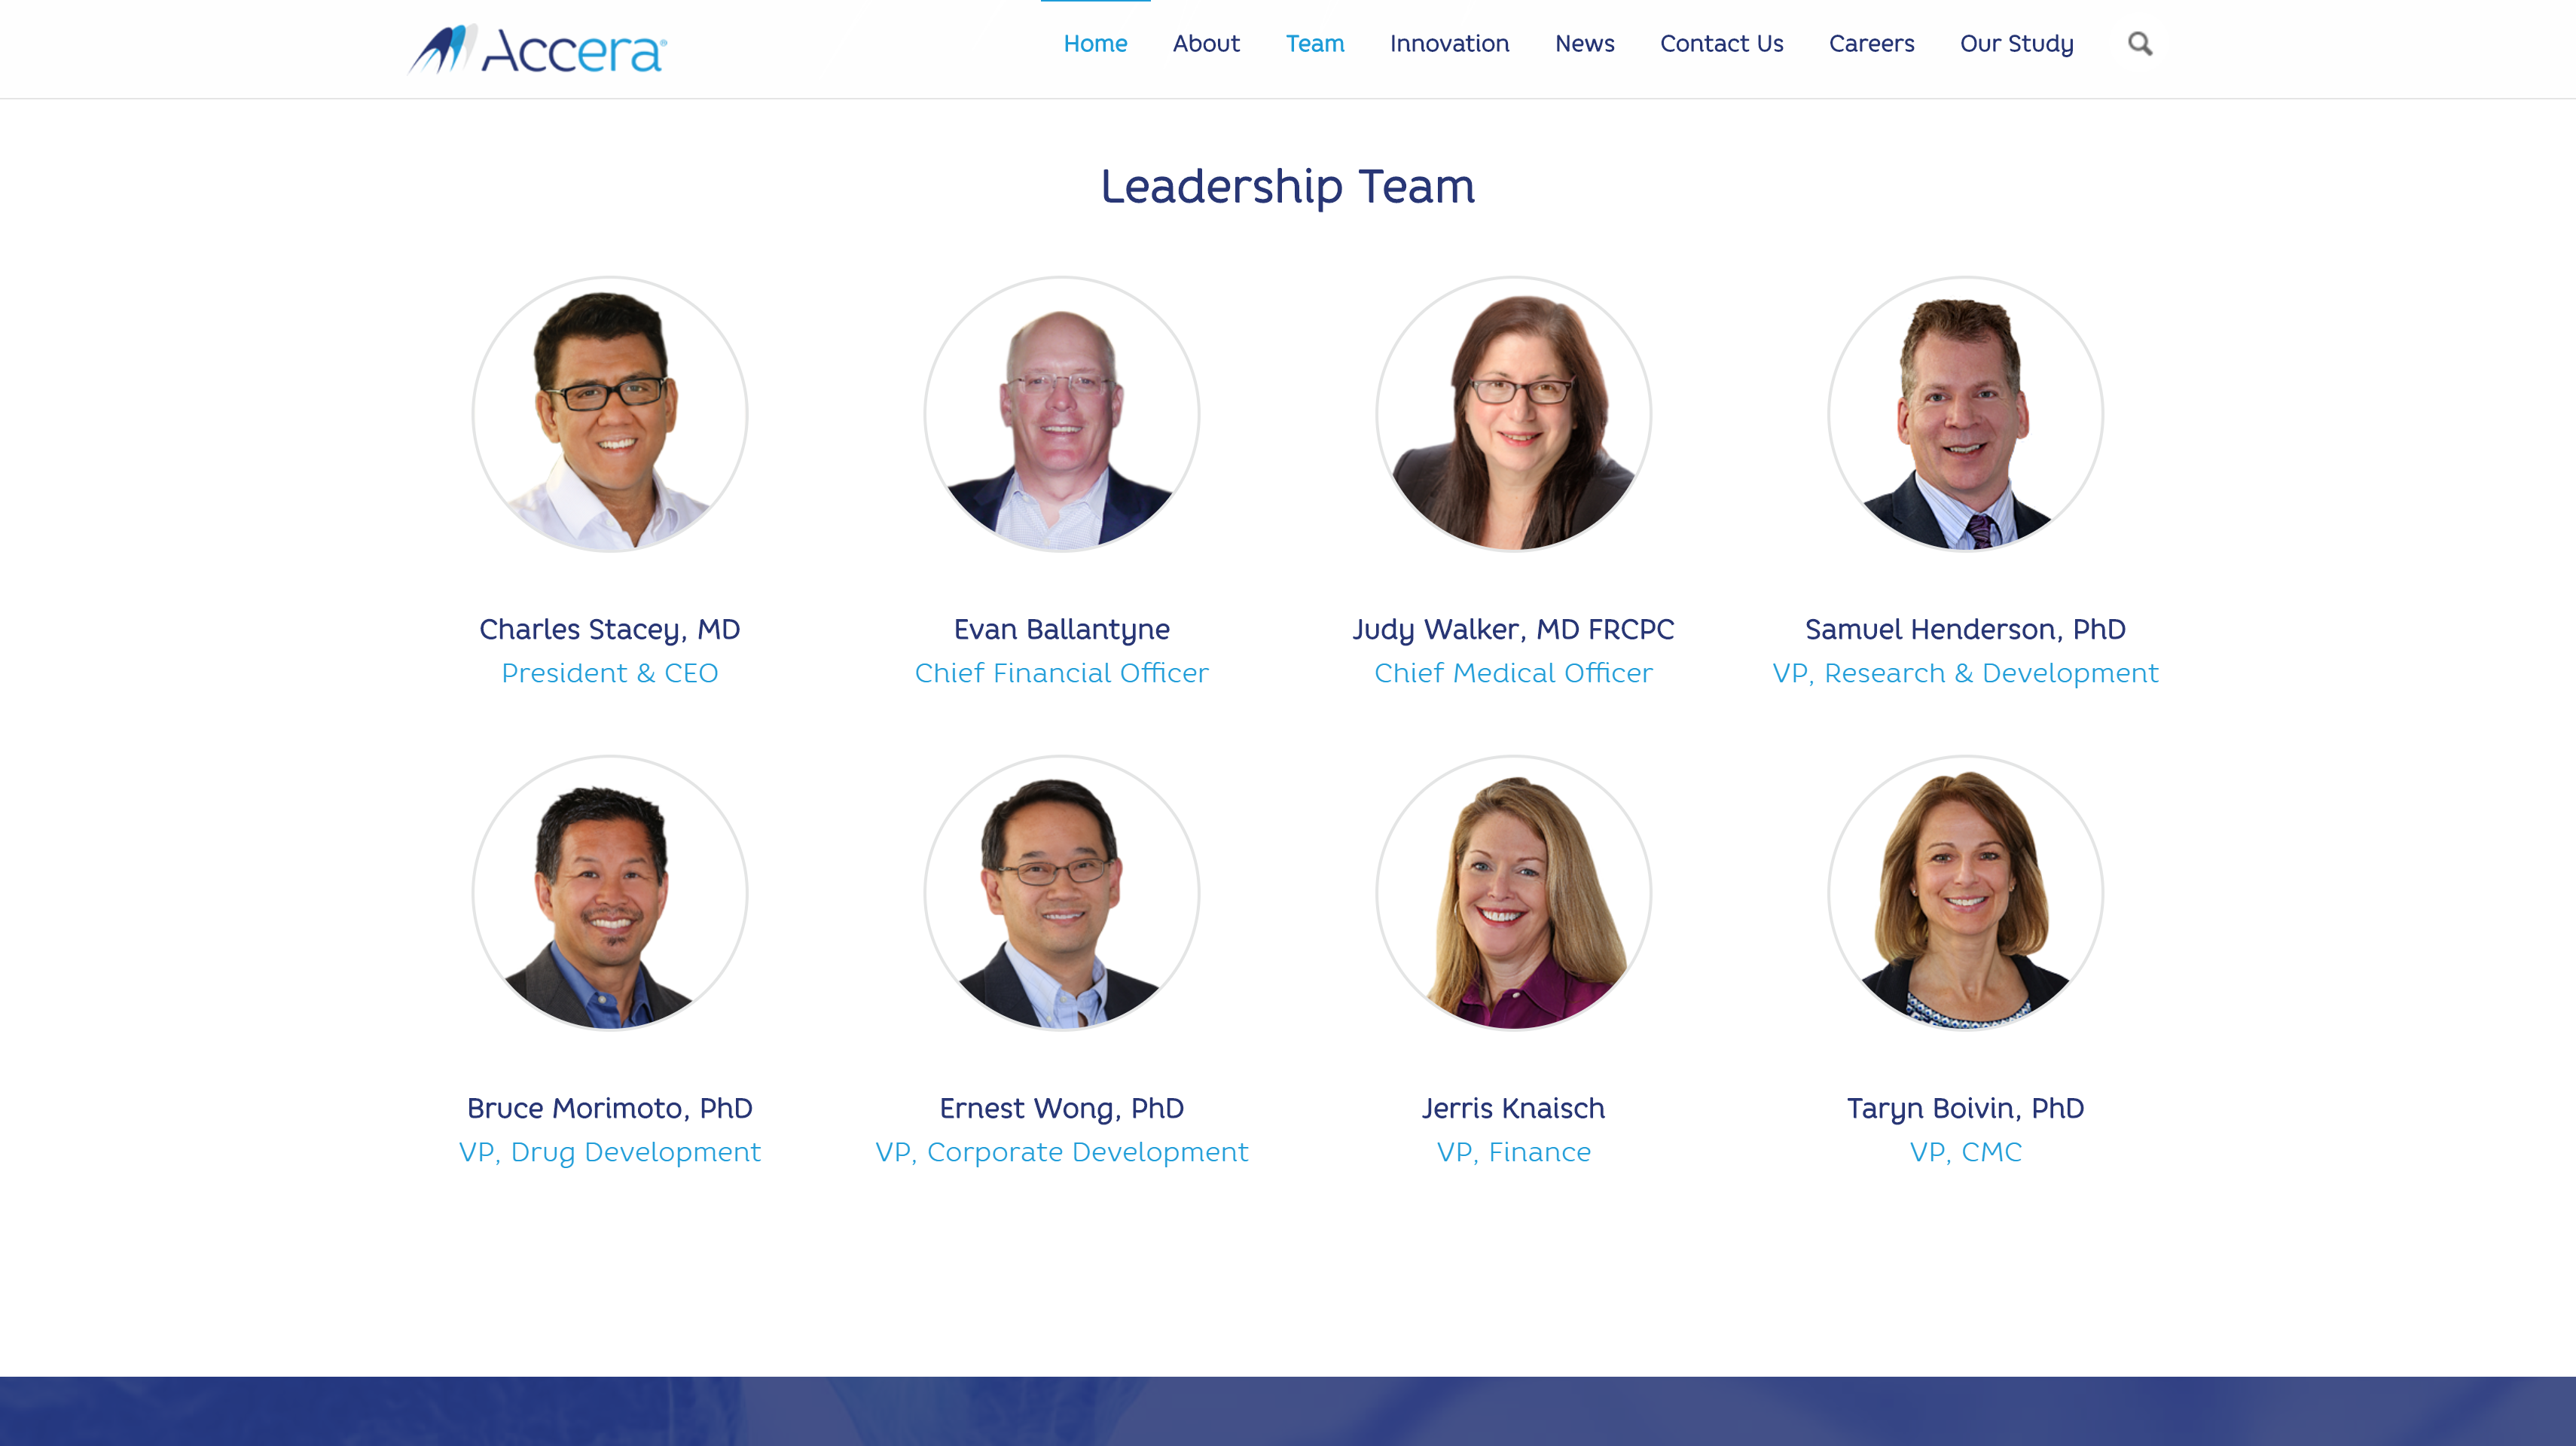Go to the About page
2576x1446 pixels.
point(1206,44)
